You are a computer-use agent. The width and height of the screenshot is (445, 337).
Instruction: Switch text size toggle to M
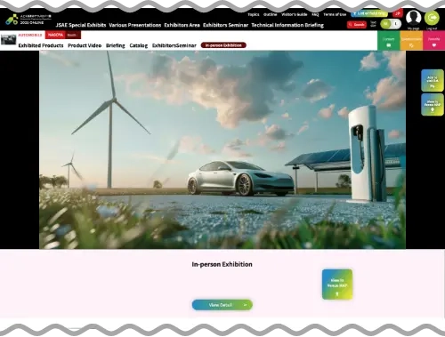(x=385, y=24)
